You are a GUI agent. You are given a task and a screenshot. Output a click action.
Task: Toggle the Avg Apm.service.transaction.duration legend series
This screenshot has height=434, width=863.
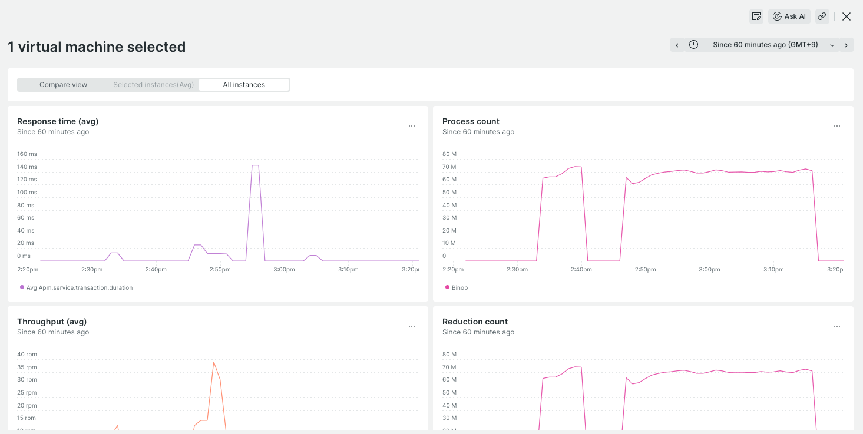click(77, 288)
